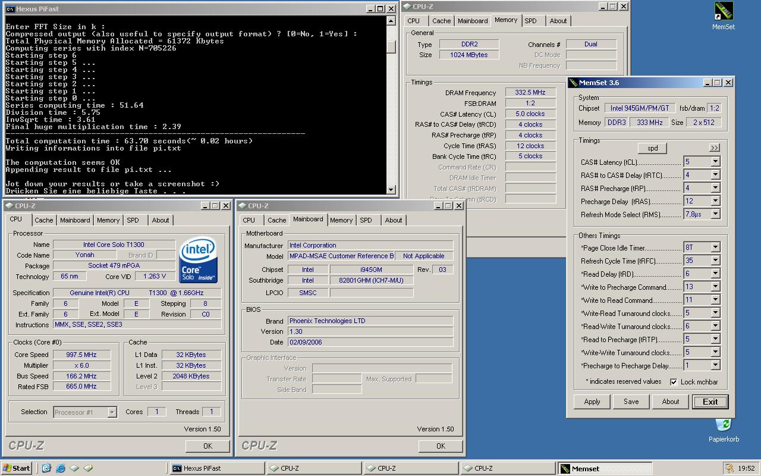Screen dimensions: 761x476
Task: Switch to Cache tab in CPU window
Action: pos(43,220)
